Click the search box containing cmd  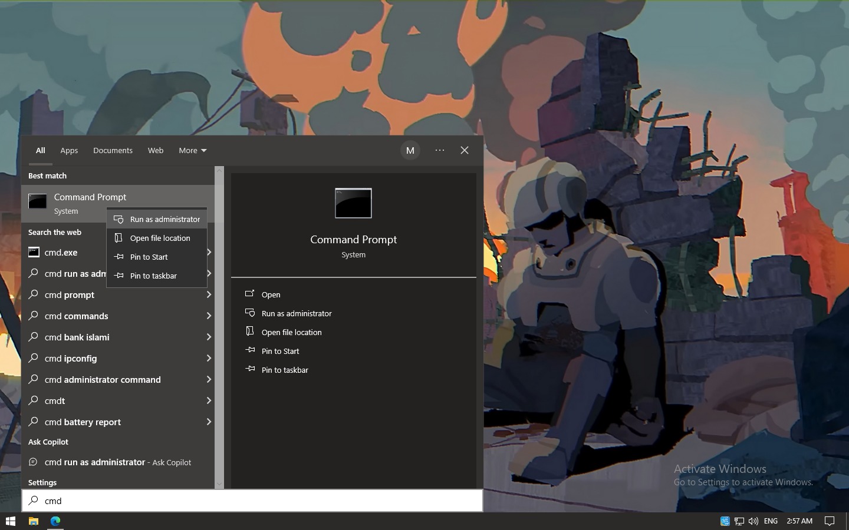click(252, 501)
